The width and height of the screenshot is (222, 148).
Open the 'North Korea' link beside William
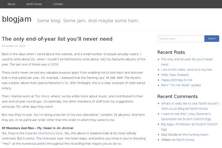[x=185, y=140]
